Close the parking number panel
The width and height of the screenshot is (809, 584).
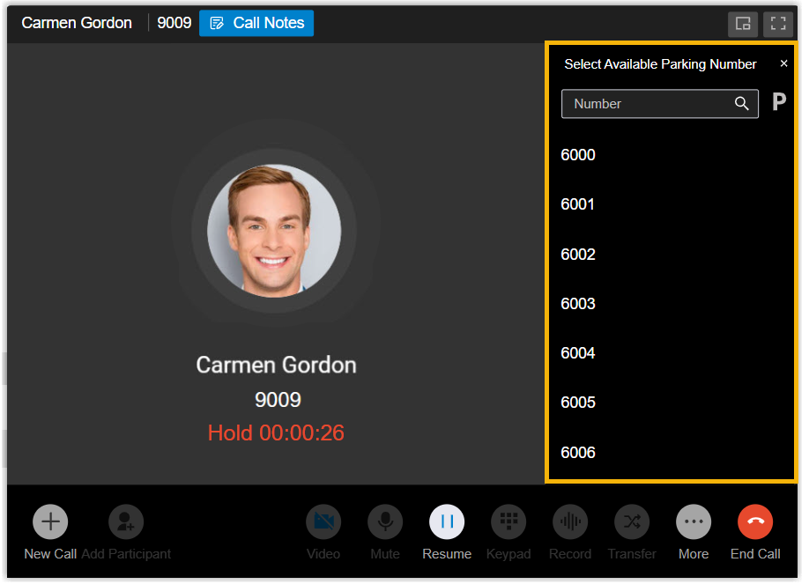[x=783, y=63]
